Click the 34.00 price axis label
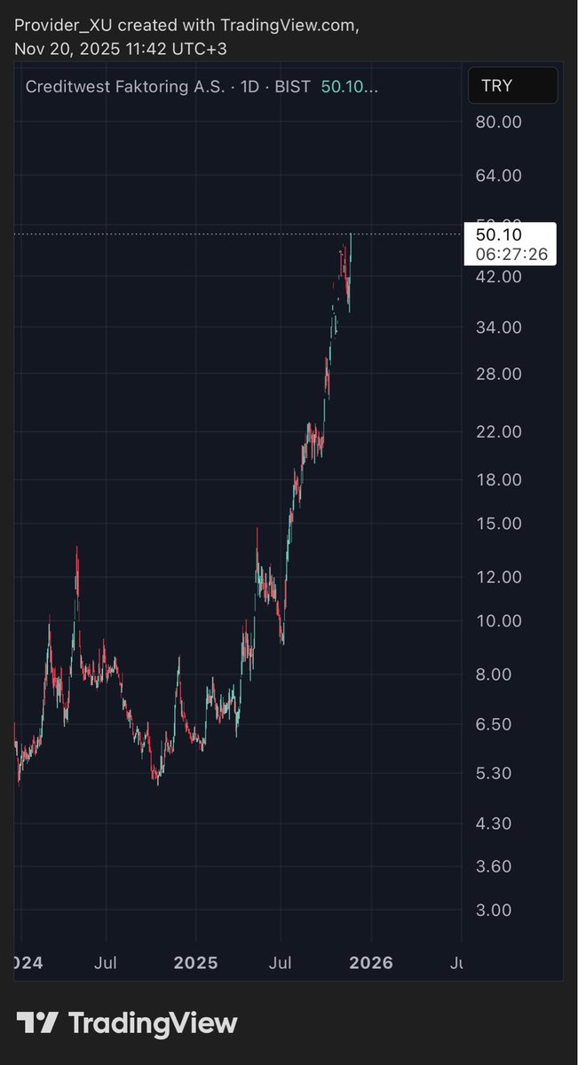Screen dimensions: 578x1065 [x=498, y=327]
